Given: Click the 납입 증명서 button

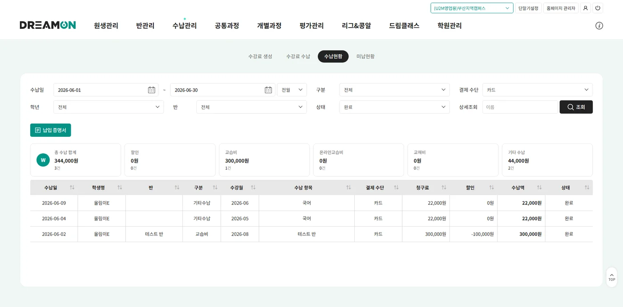Looking at the screenshot, I should 50,130.
